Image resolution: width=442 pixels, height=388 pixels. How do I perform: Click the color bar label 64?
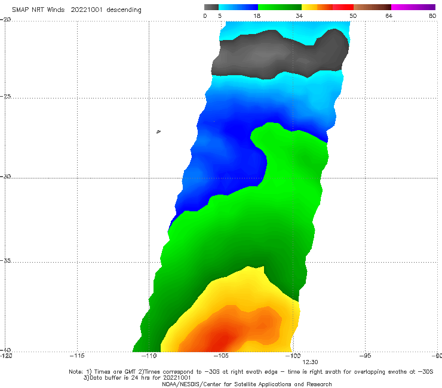coord(389,16)
